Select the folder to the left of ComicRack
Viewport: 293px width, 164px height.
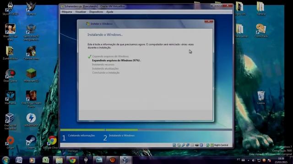[x=241, y=31]
